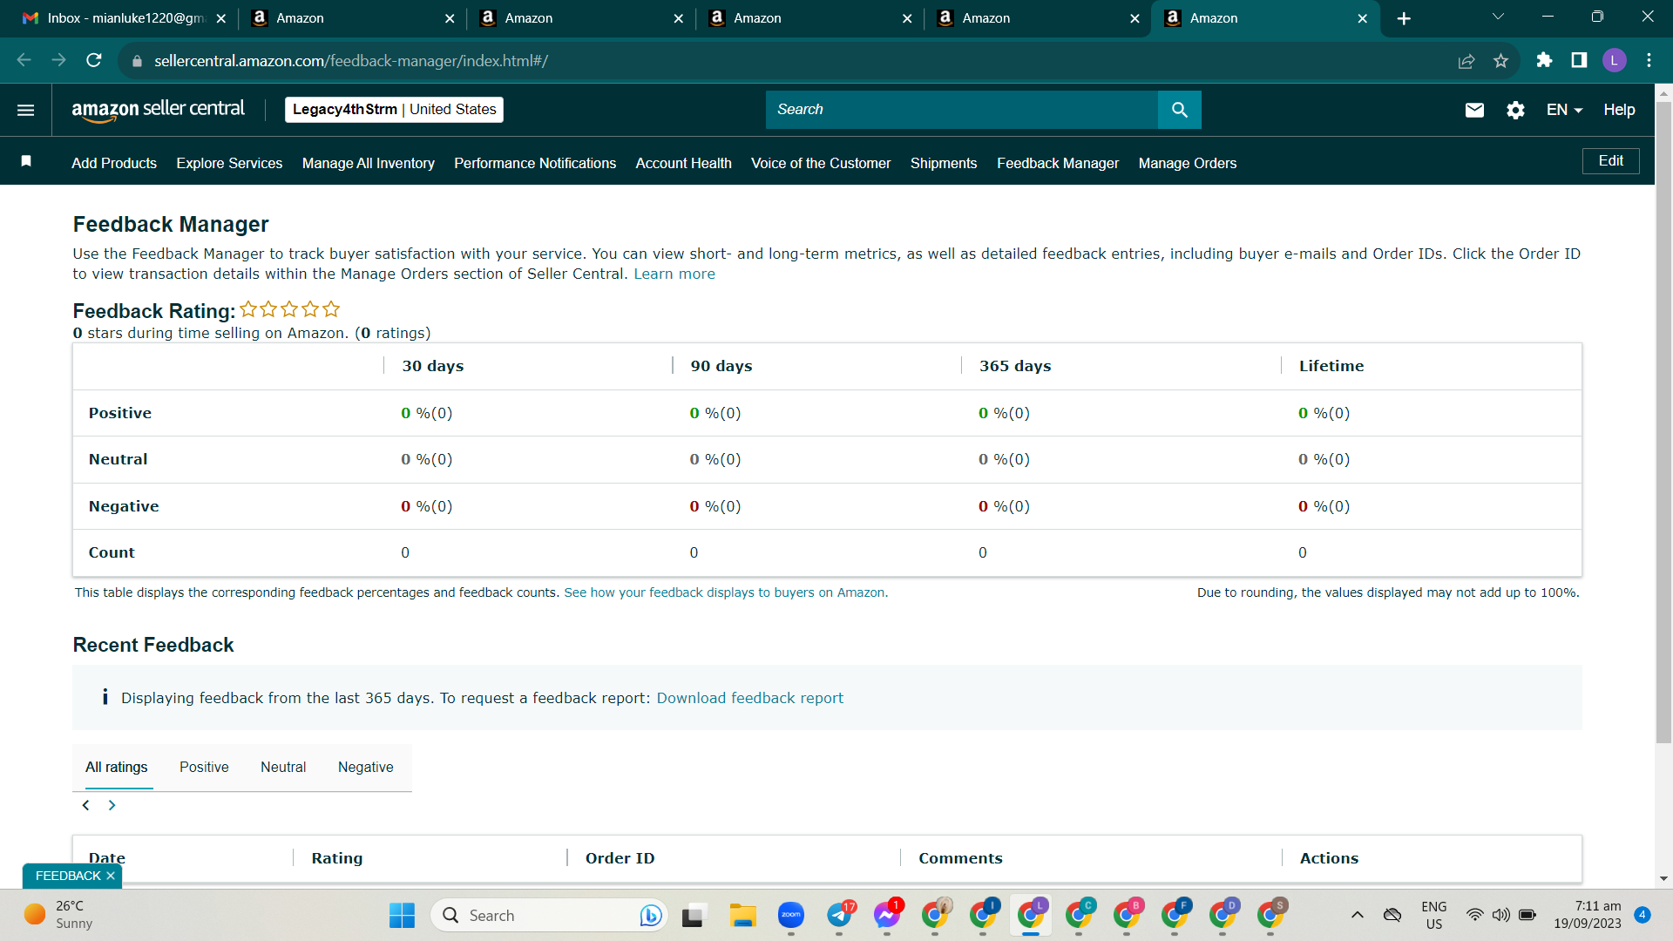Image resolution: width=1673 pixels, height=941 pixels.
Task: Open the Windows Start menu
Action: pyautogui.click(x=402, y=915)
